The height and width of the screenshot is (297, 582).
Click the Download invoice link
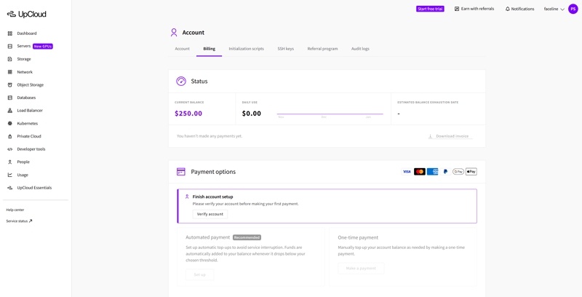[449, 136]
